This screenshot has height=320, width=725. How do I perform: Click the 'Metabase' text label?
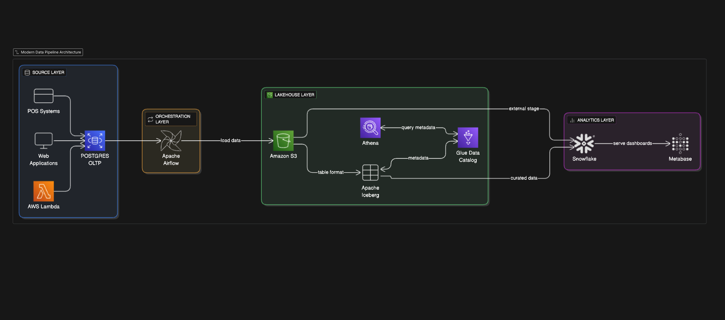click(680, 159)
